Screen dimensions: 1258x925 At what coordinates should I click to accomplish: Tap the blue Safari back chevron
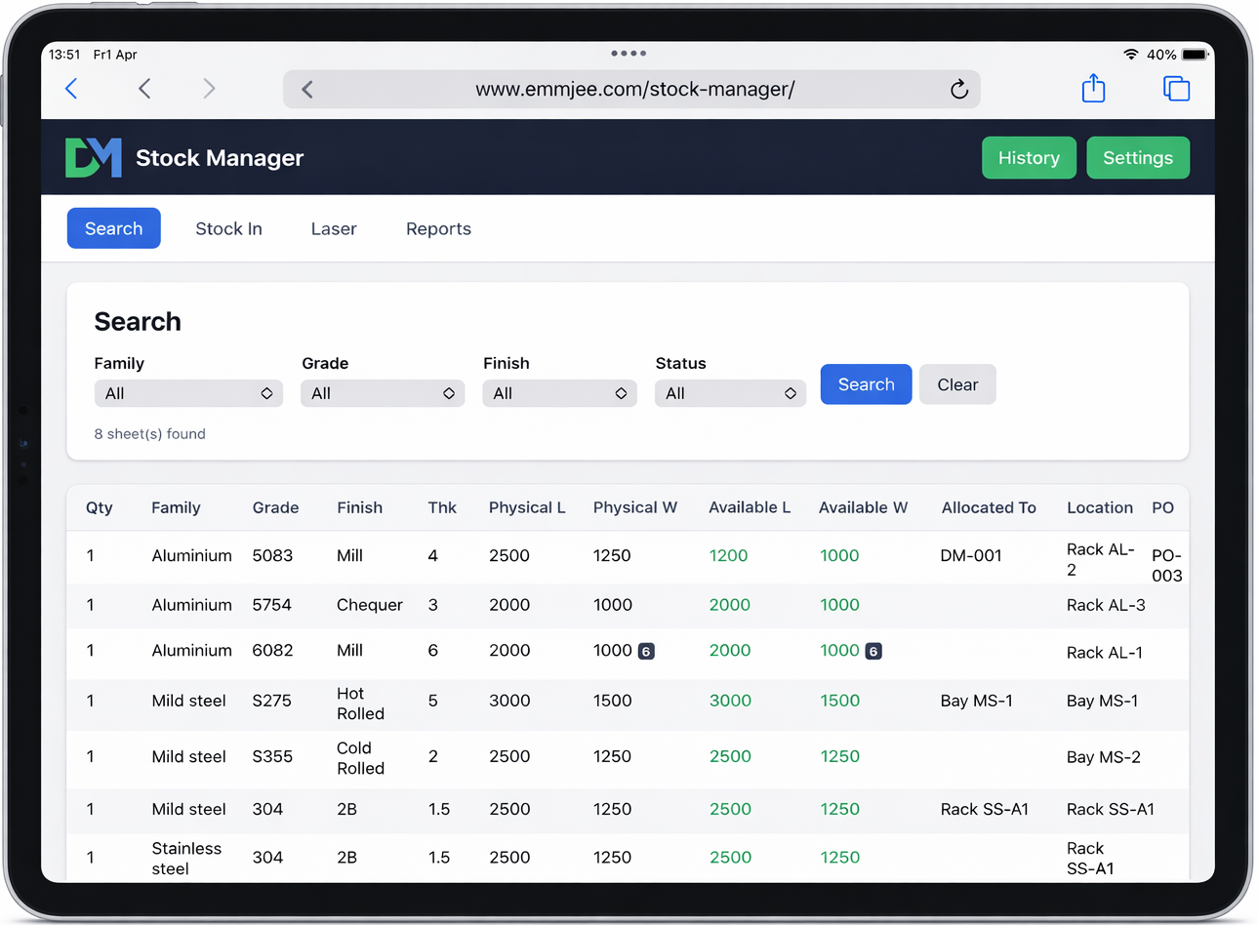point(71,89)
